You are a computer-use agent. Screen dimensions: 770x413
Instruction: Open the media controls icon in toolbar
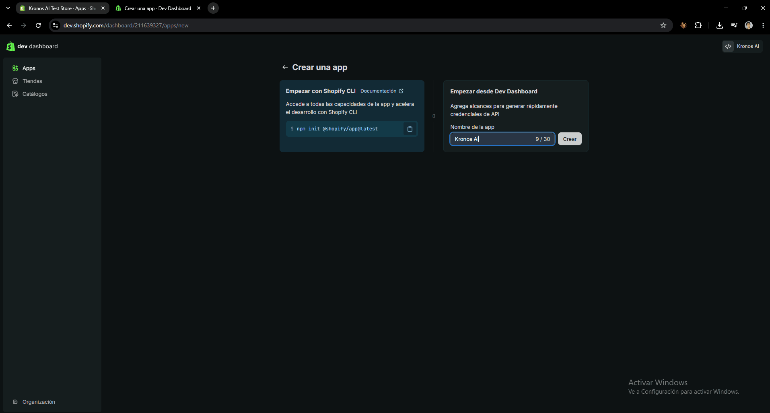point(734,25)
